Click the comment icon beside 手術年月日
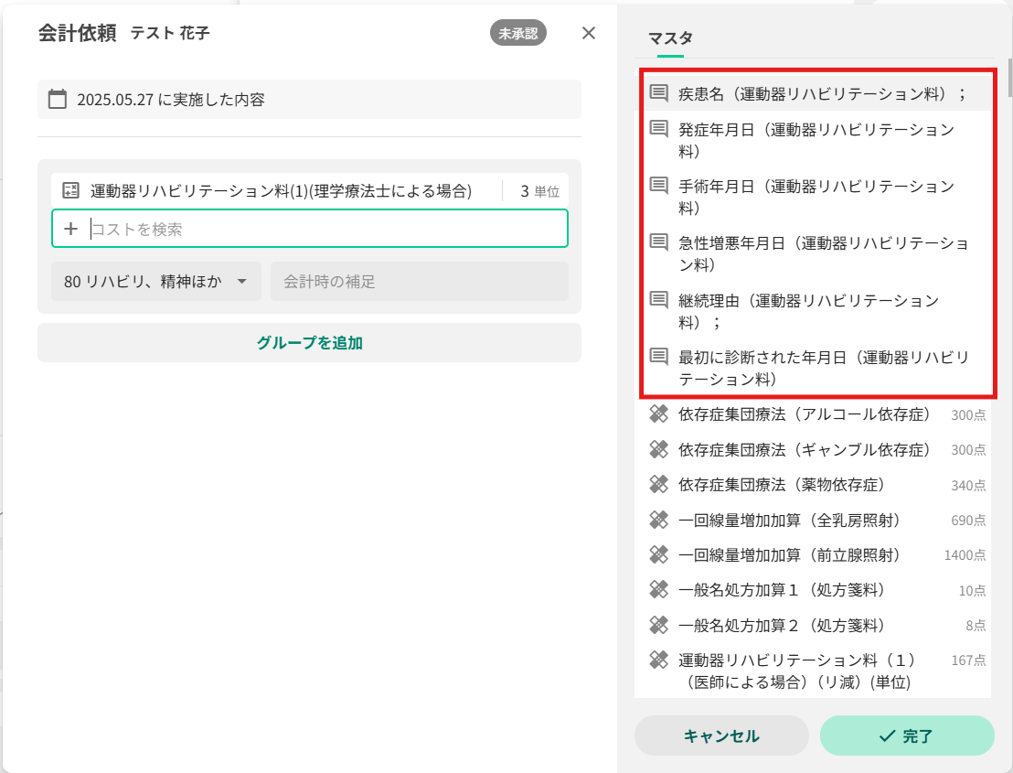 coord(659,187)
